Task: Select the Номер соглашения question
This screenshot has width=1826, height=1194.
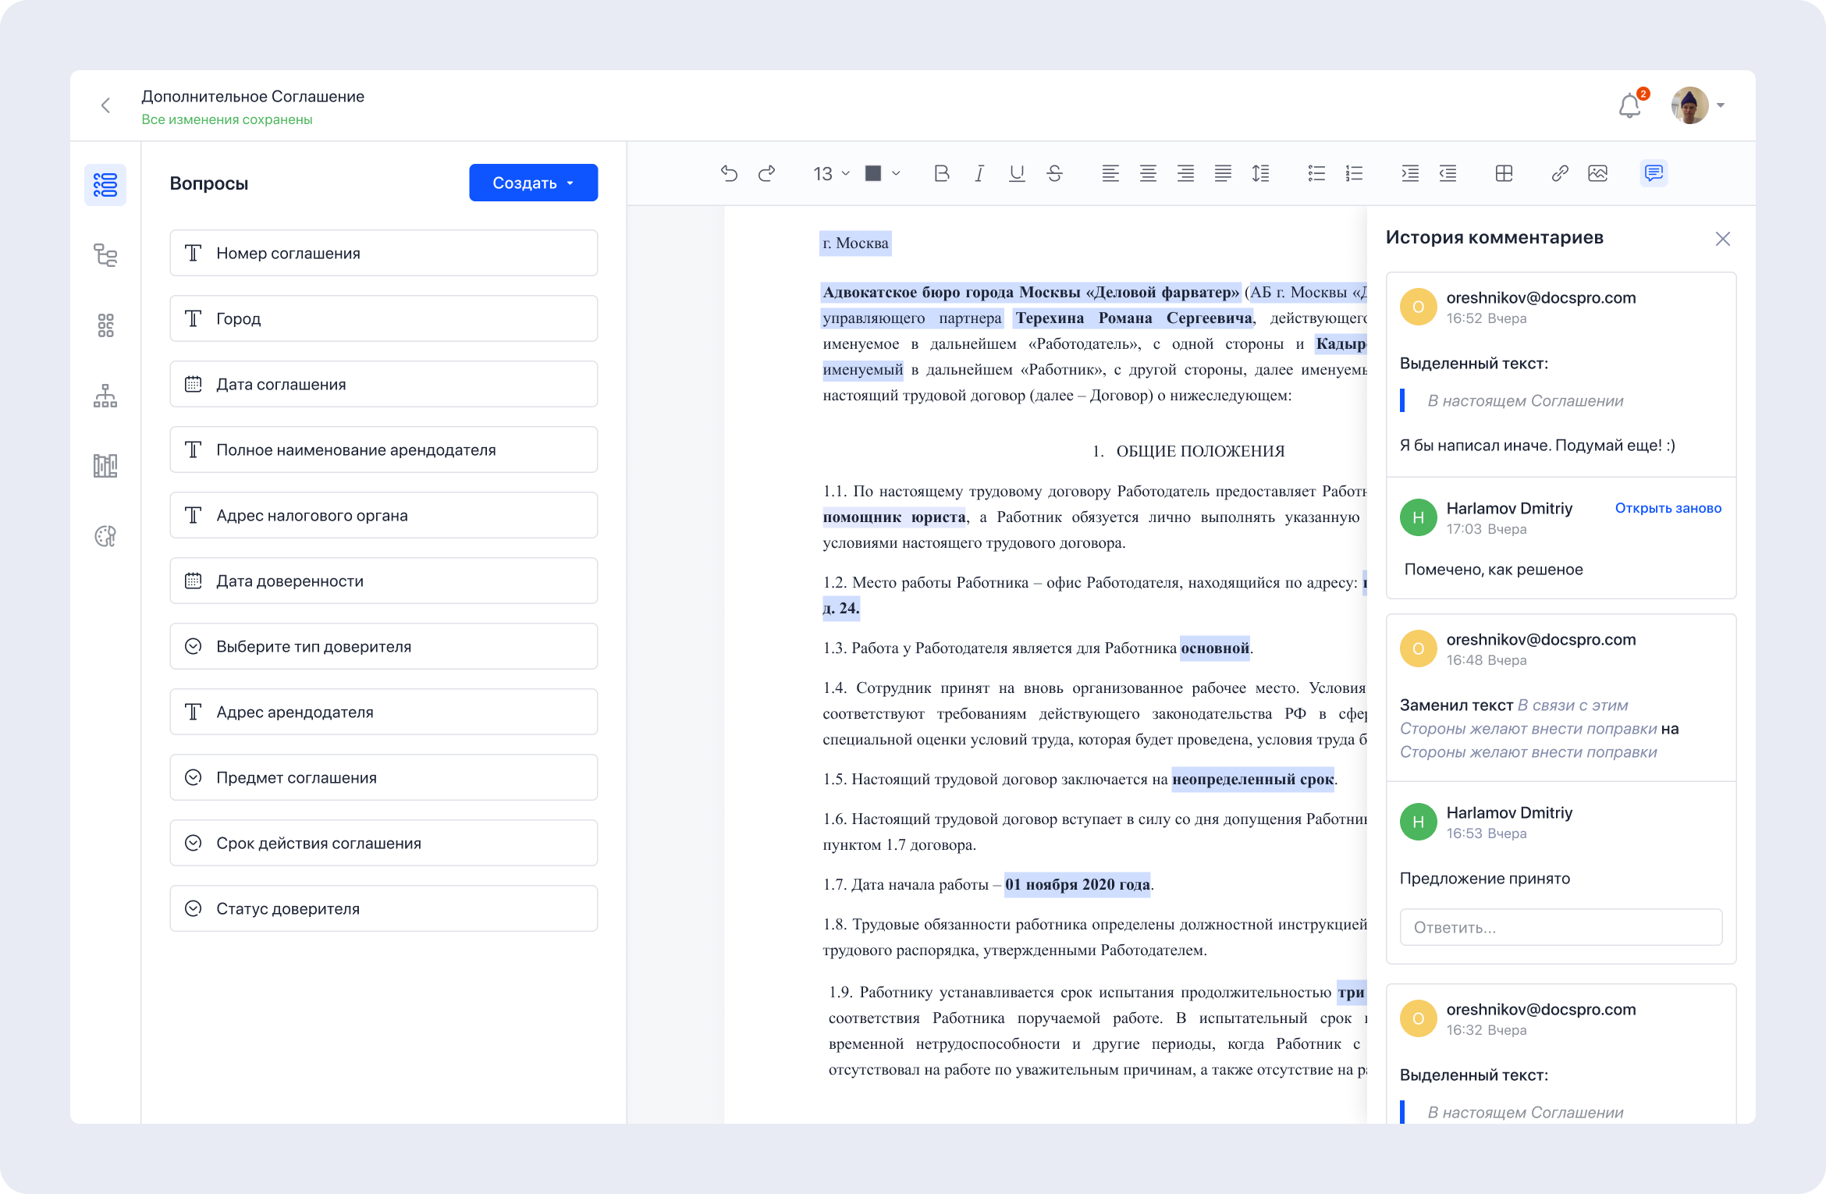Action: 383,253
